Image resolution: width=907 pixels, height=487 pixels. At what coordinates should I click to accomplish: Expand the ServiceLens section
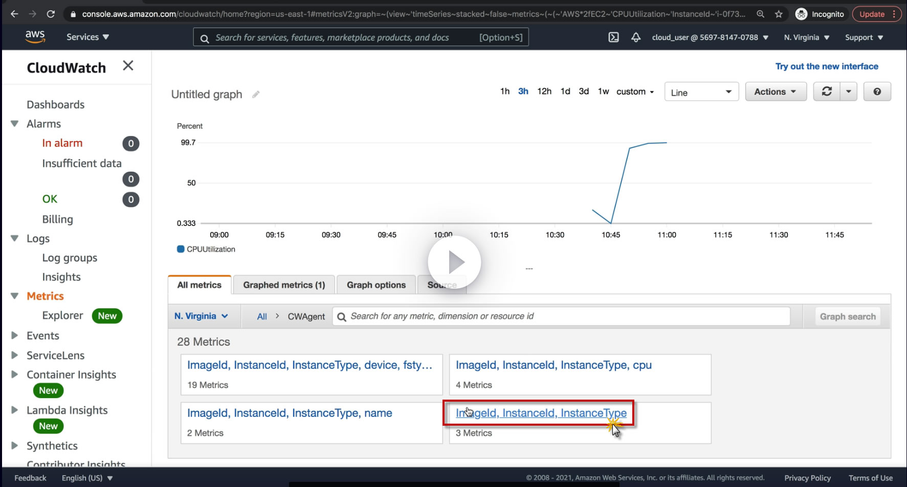click(14, 355)
